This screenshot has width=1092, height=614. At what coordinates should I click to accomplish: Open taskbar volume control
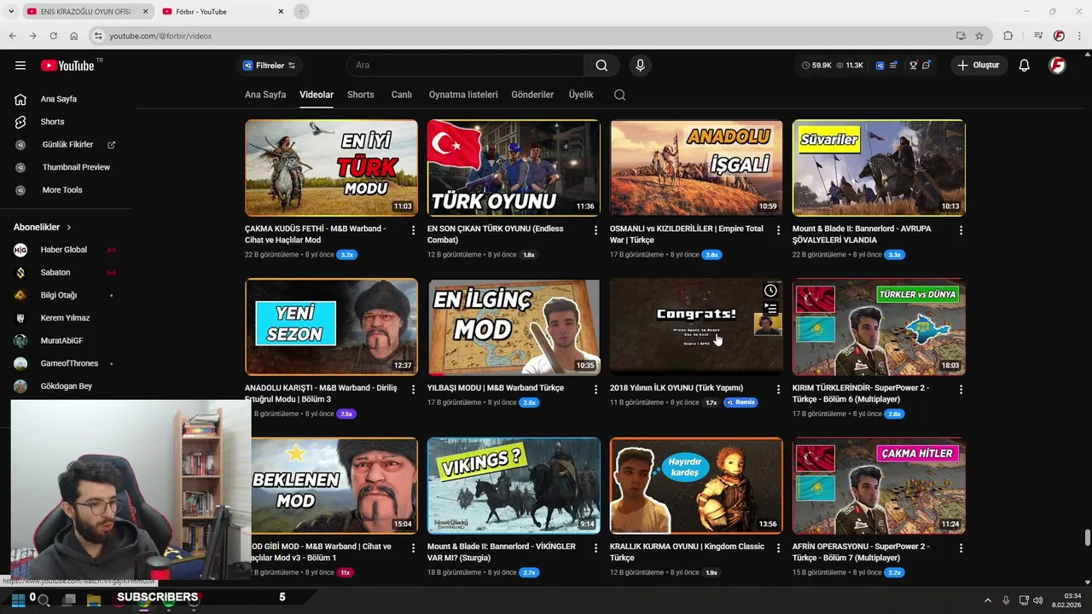(x=1038, y=600)
